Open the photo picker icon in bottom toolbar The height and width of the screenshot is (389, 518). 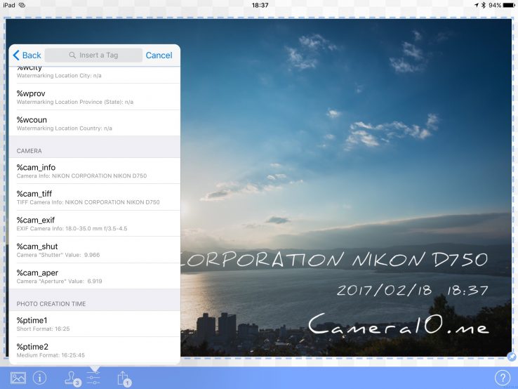click(x=18, y=378)
